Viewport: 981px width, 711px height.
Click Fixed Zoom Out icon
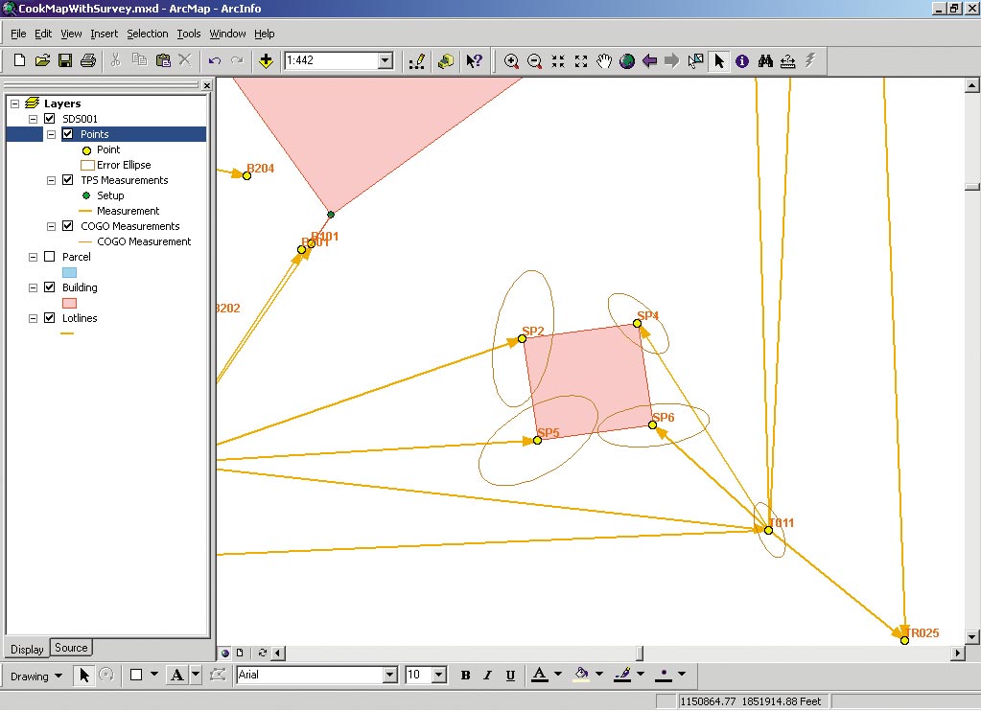pyautogui.click(x=580, y=60)
